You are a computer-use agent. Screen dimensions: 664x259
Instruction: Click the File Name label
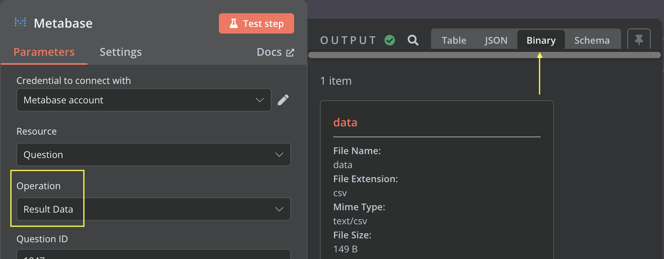tap(357, 151)
